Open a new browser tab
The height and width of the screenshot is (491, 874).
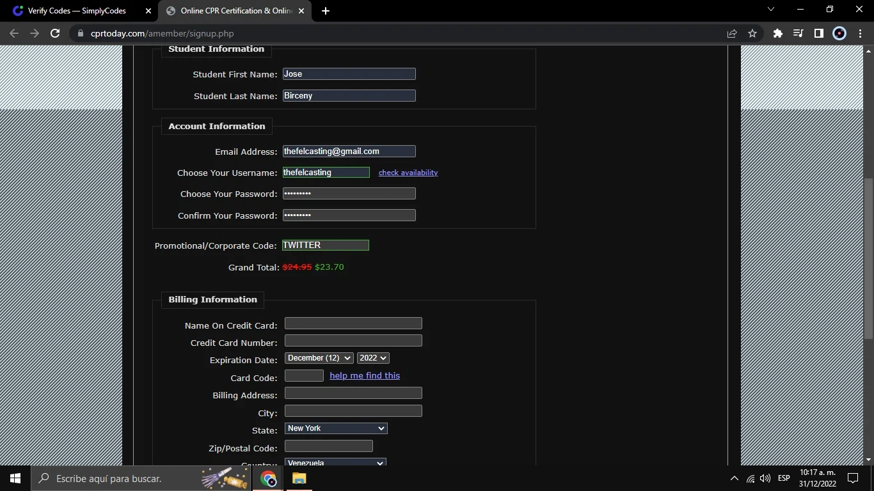click(326, 11)
